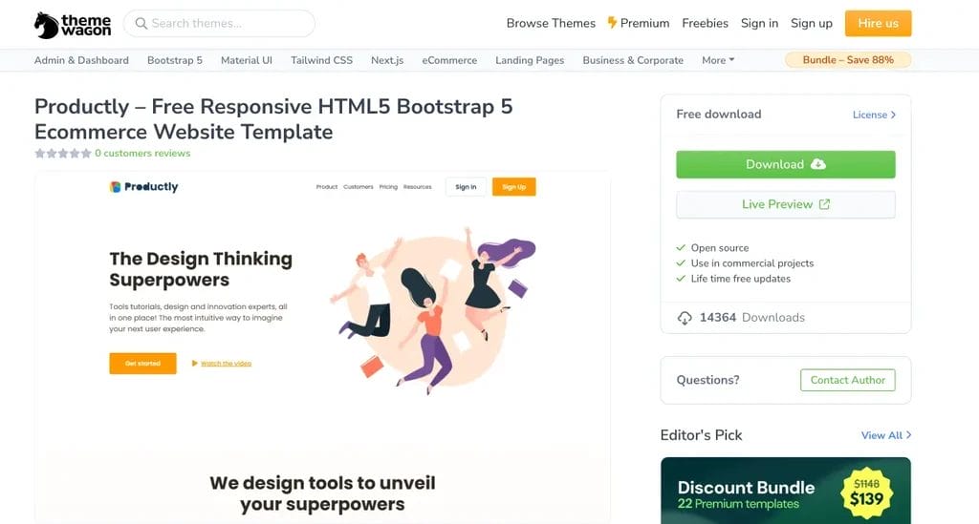Click Pricing nav item in preview
The image size is (979, 524).
pos(388,187)
